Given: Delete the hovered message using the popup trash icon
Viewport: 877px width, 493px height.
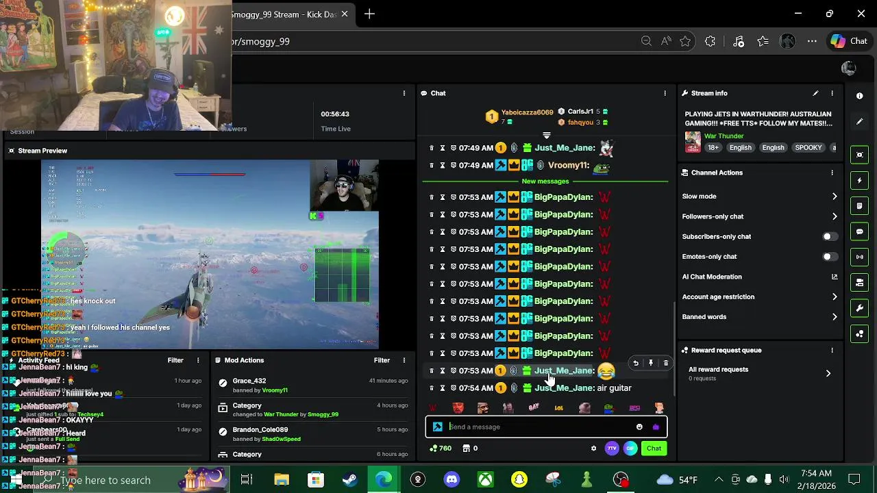Looking at the screenshot, I should [x=665, y=363].
